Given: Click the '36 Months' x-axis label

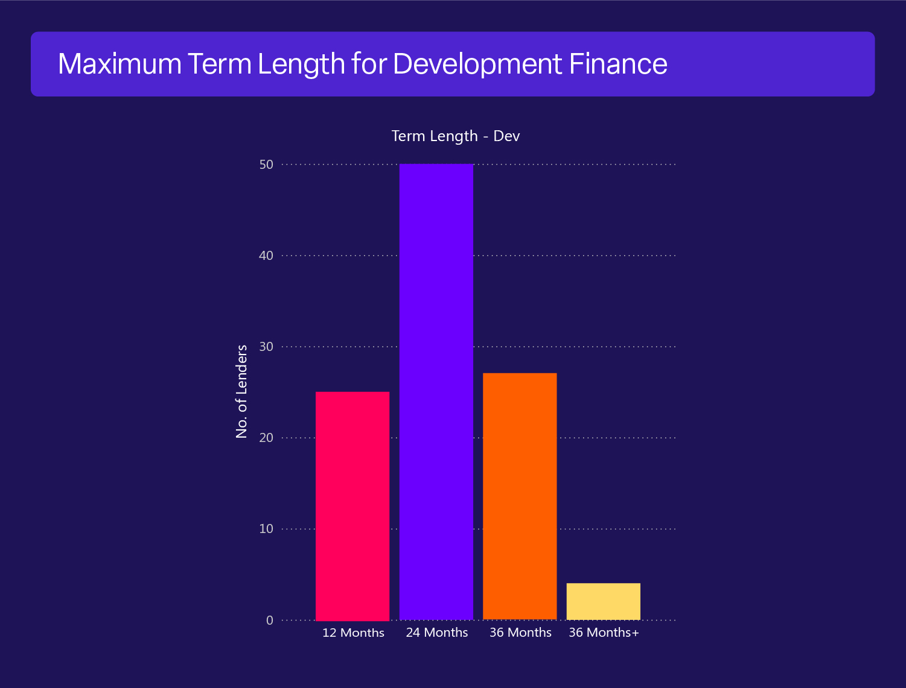Looking at the screenshot, I should pyautogui.click(x=520, y=633).
